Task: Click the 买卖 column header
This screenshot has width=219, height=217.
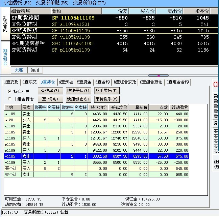Action: coord(27,107)
